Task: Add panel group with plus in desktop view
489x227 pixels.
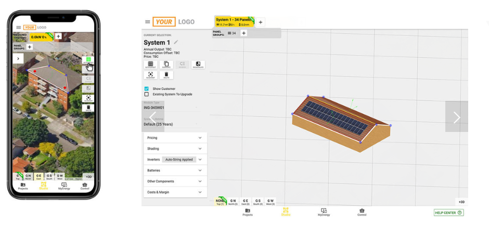Action: (243, 33)
